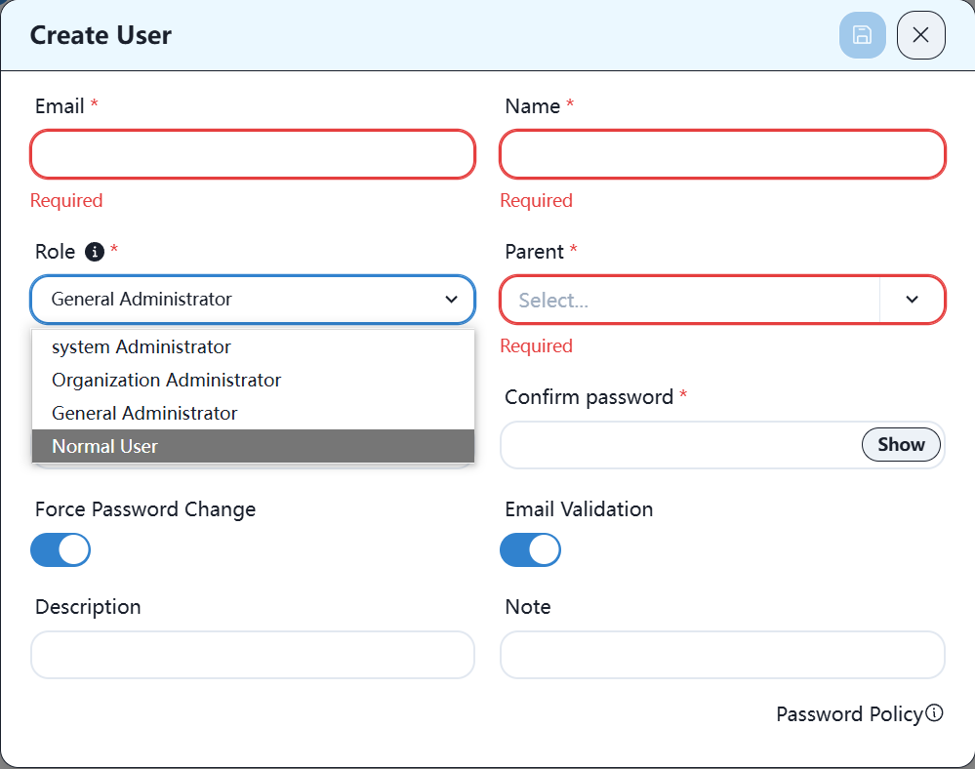This screenshot has height=769, width=975.
Task: Select system Administrator role option
Action: [142, 346]
